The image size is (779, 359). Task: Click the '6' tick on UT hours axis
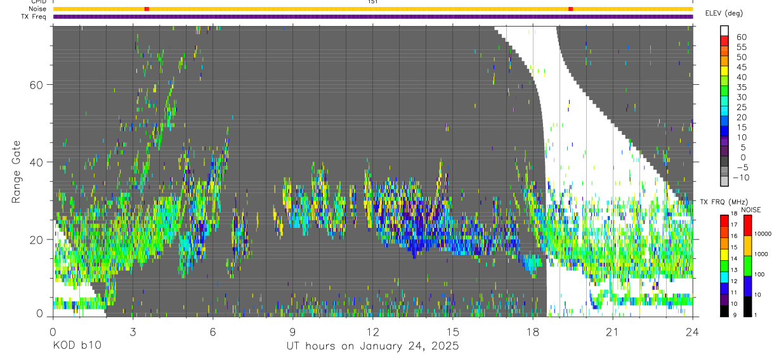[213, 331]
